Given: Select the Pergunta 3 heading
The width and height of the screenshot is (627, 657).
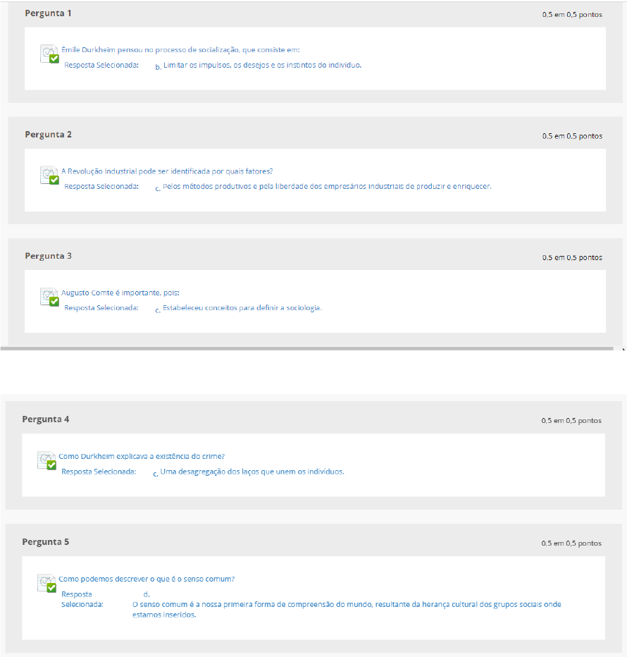Looking at the screenshot, I should click(x=48, y=256).
